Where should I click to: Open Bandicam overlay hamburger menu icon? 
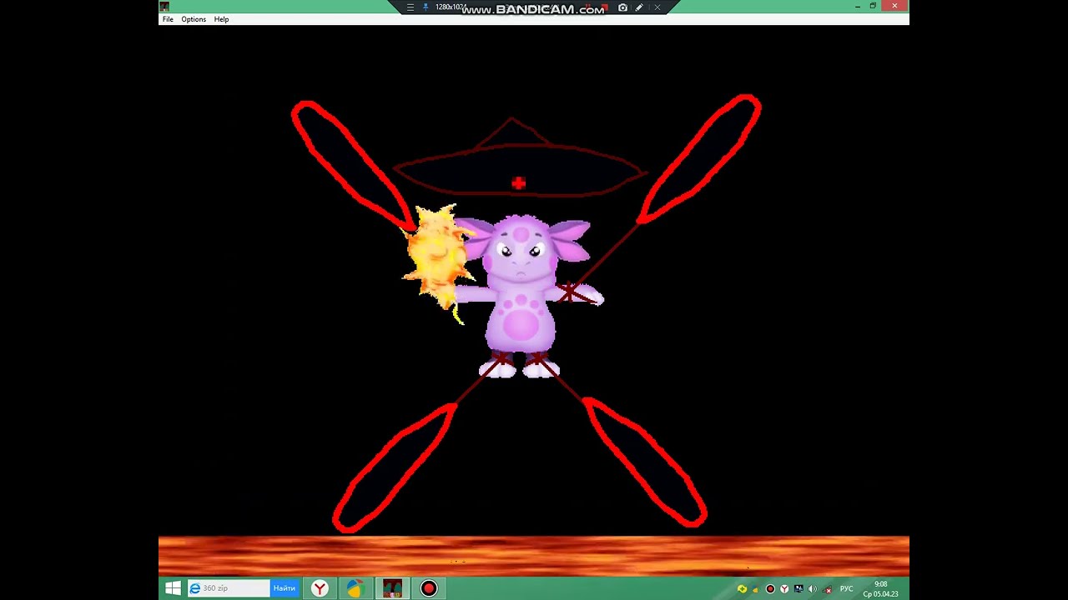(x=411, y=7)
